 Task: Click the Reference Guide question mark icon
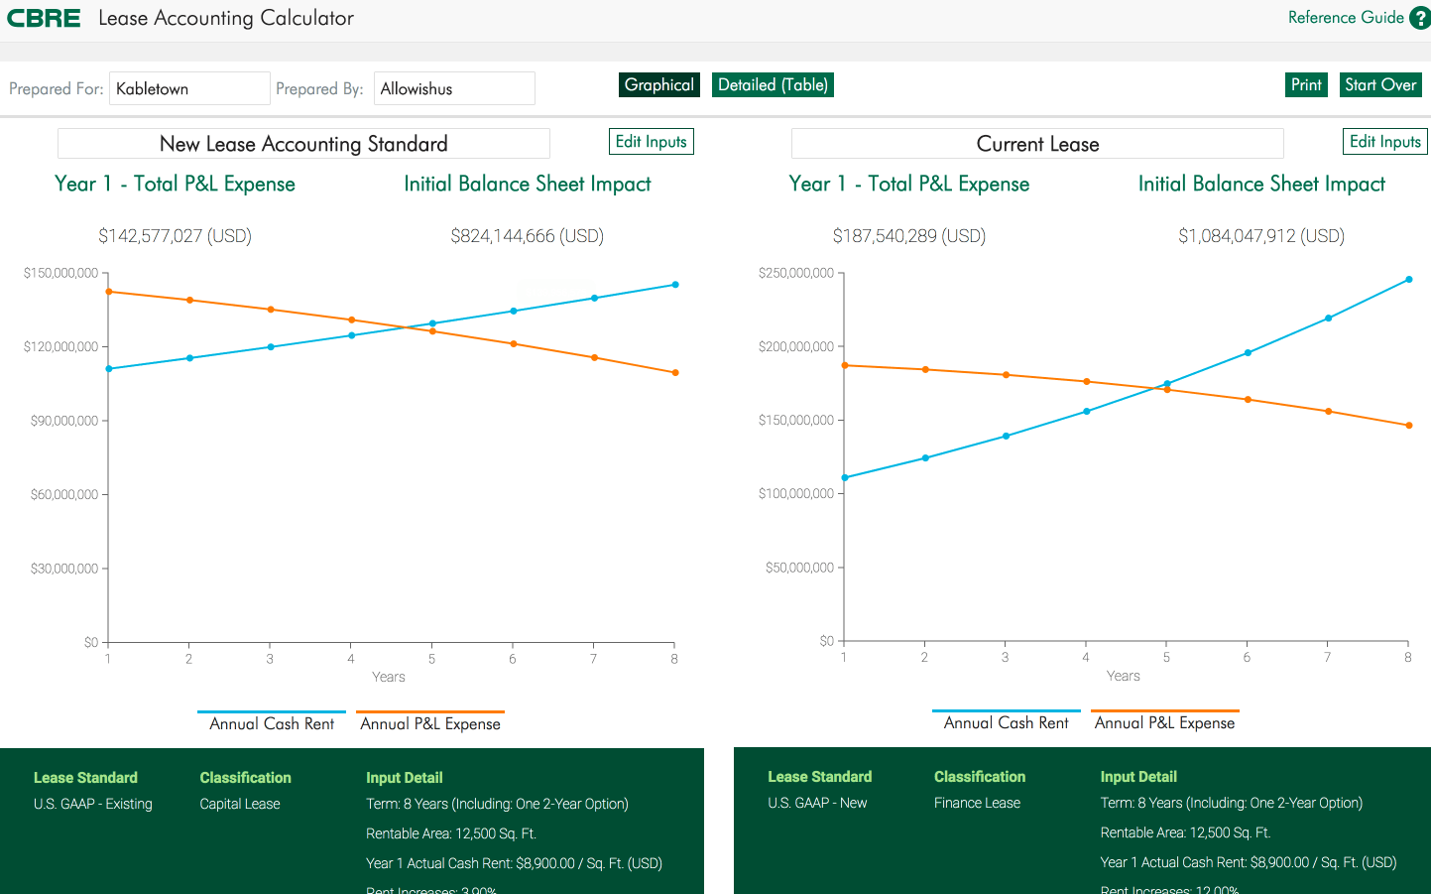[1420, 18]
